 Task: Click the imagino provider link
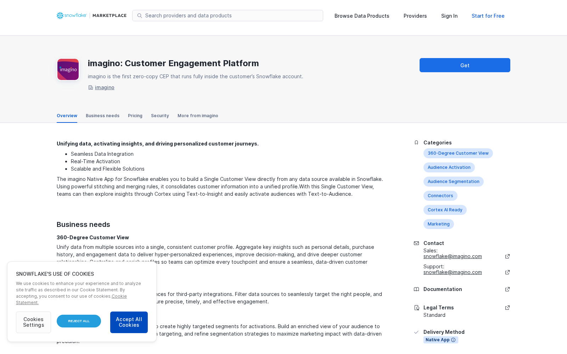[105, 87]
